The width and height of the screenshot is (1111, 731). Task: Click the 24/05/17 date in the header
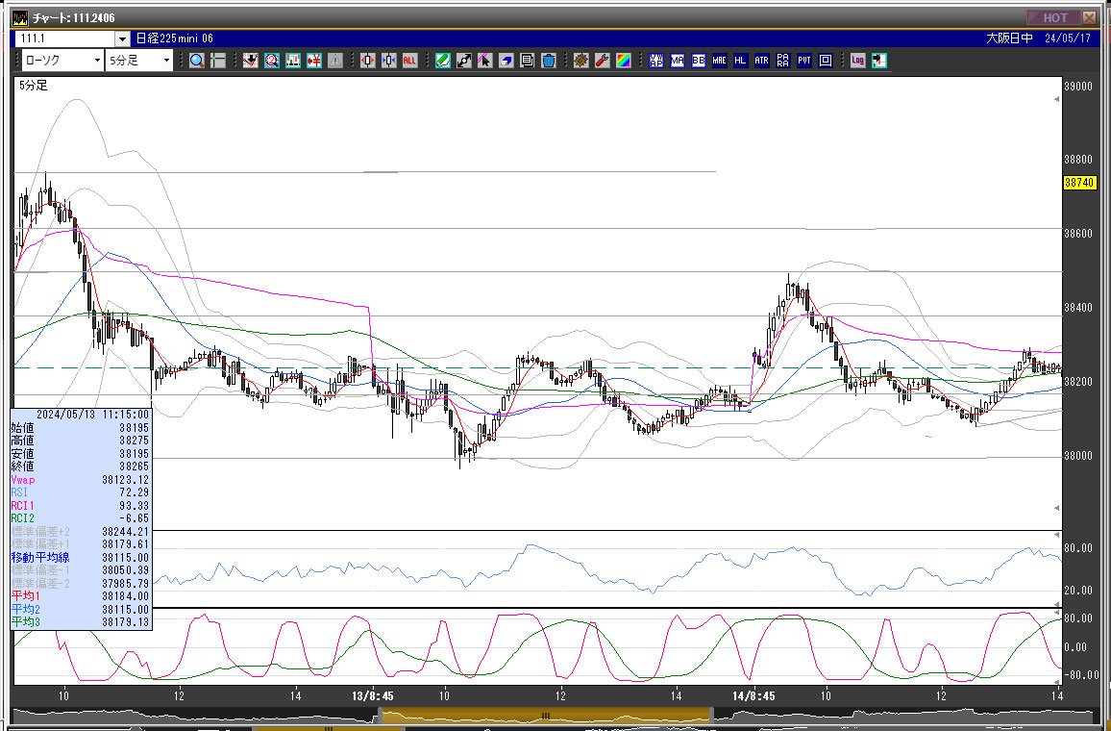point(1068,38)
